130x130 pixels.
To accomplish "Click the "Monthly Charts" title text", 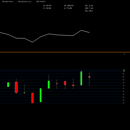I will (8, 2).
